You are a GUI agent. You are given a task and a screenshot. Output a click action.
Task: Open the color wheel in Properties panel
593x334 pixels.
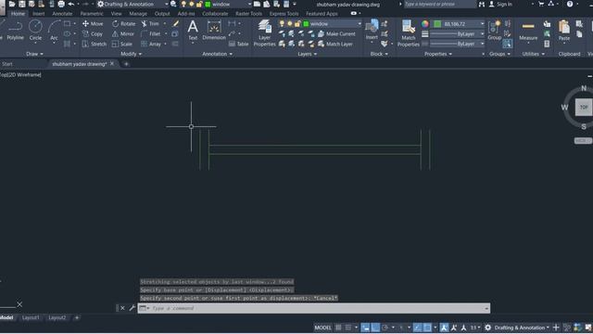[425, 24]
